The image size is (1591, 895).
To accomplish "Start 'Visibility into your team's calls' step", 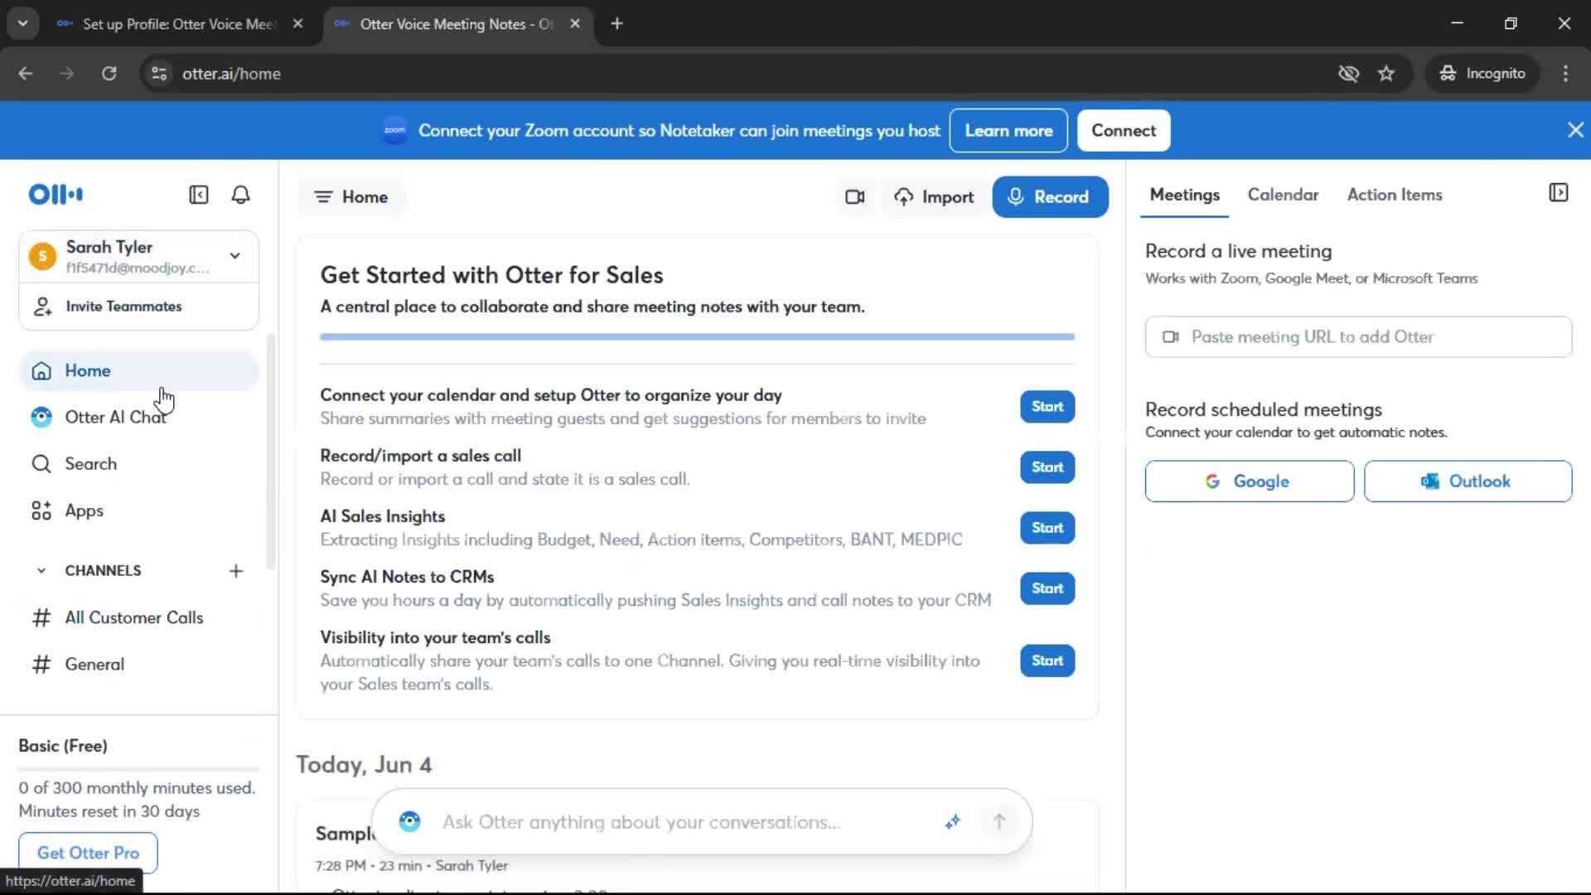I will tap(1047, 660).
